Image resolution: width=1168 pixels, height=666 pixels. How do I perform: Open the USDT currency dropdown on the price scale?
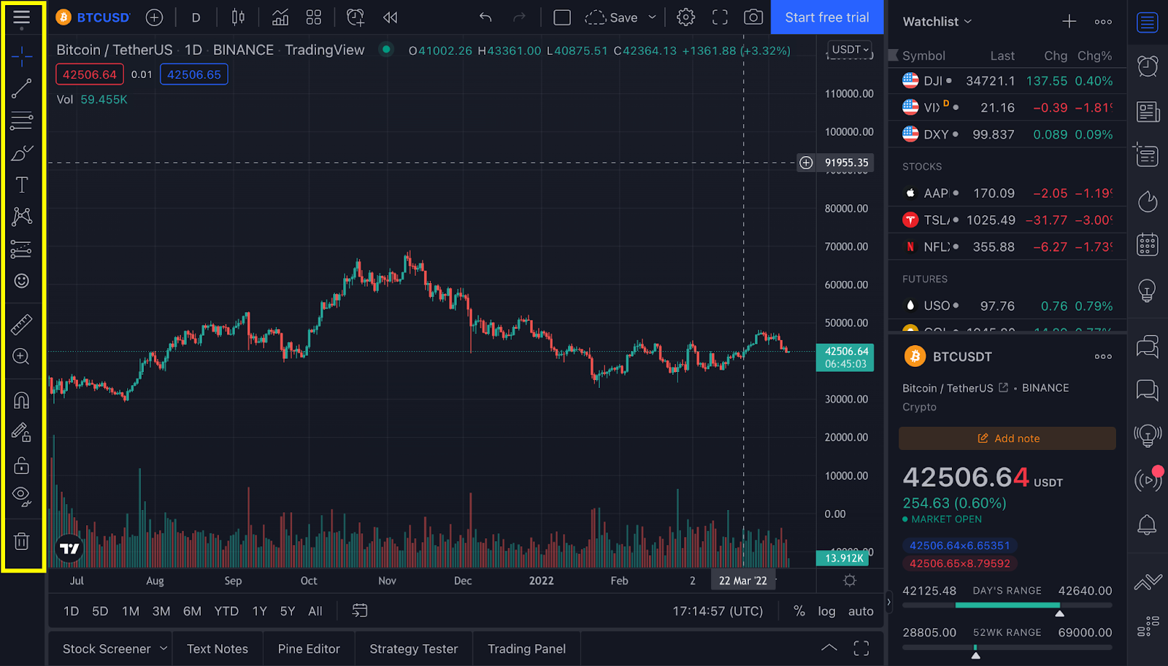848,49
